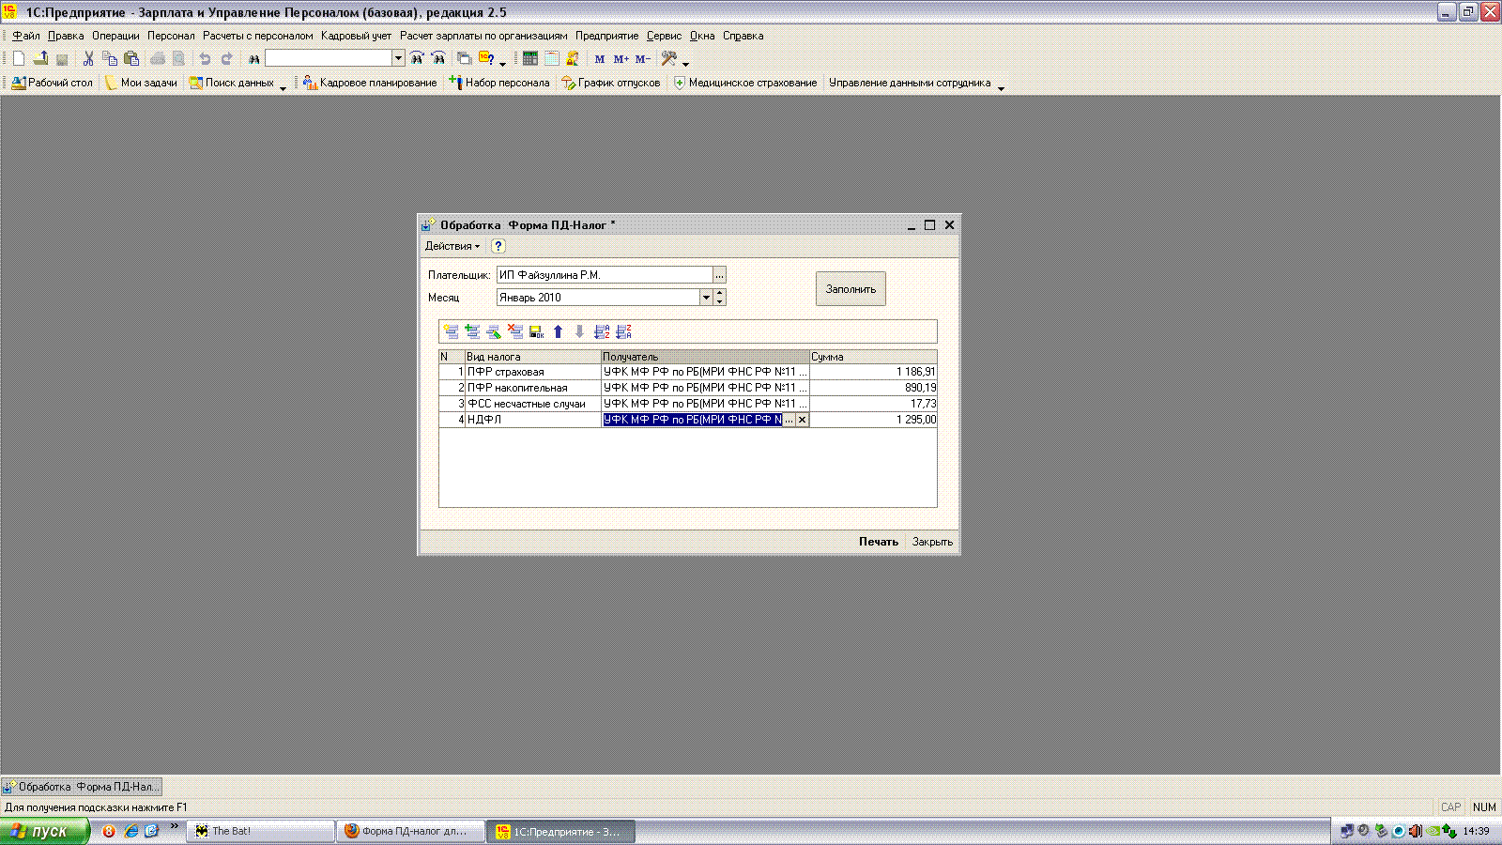Open the Calculator icon in the toolbar
Image resolution: width=1502 pixels, height=845 pixels.
530,58
